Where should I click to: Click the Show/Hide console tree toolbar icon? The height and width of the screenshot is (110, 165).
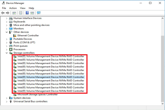pyautogui.click(x=14, y=13)
